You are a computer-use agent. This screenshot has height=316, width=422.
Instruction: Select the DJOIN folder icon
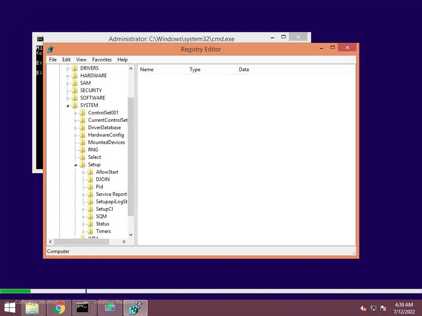[x=91, y=179]
